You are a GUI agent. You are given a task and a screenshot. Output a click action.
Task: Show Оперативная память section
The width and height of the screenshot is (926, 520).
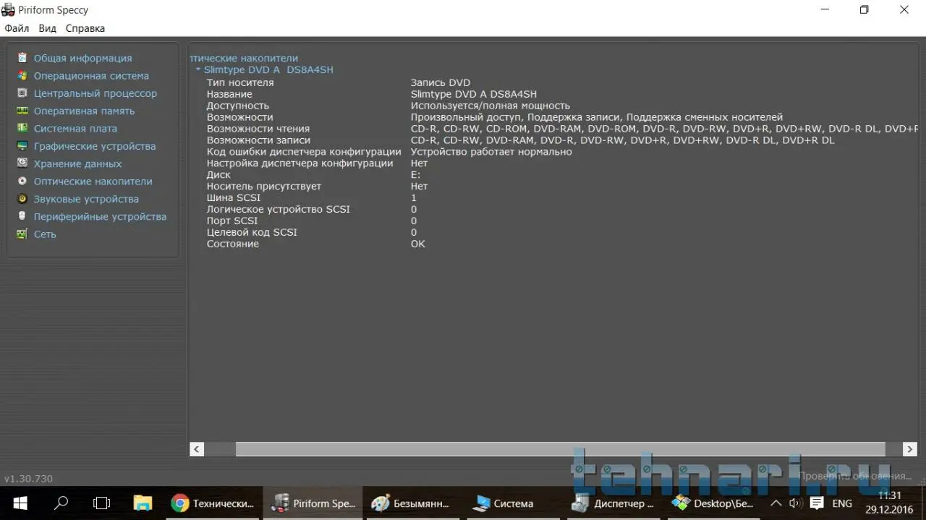click(x=84, y=111)
